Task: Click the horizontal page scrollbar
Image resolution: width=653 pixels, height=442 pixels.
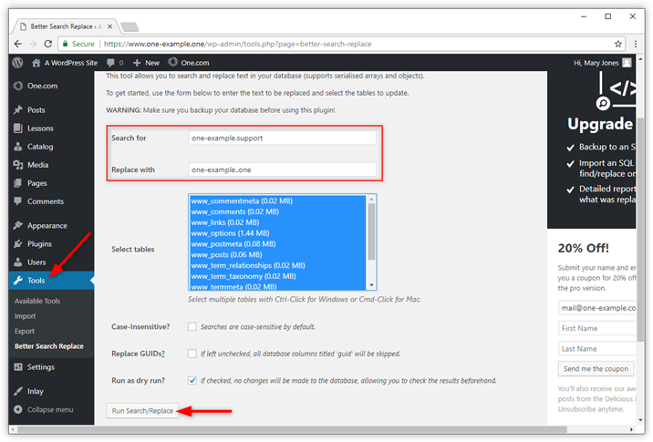Action: pos(292,429)
